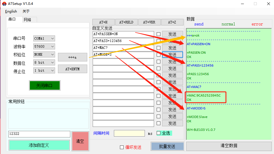The image size is (274, 154).
Task: Tick checkbox beside AT+PASSEN=ON command
Action: tap(158, 34)
